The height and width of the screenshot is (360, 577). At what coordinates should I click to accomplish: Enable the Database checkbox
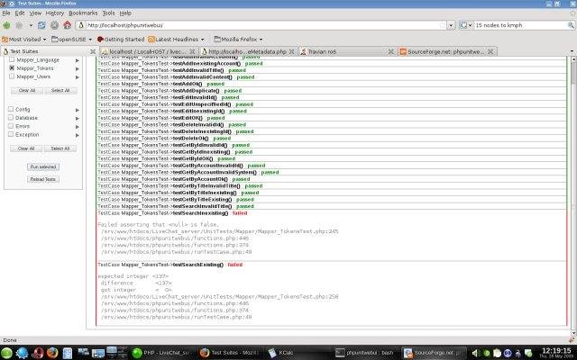11,118
